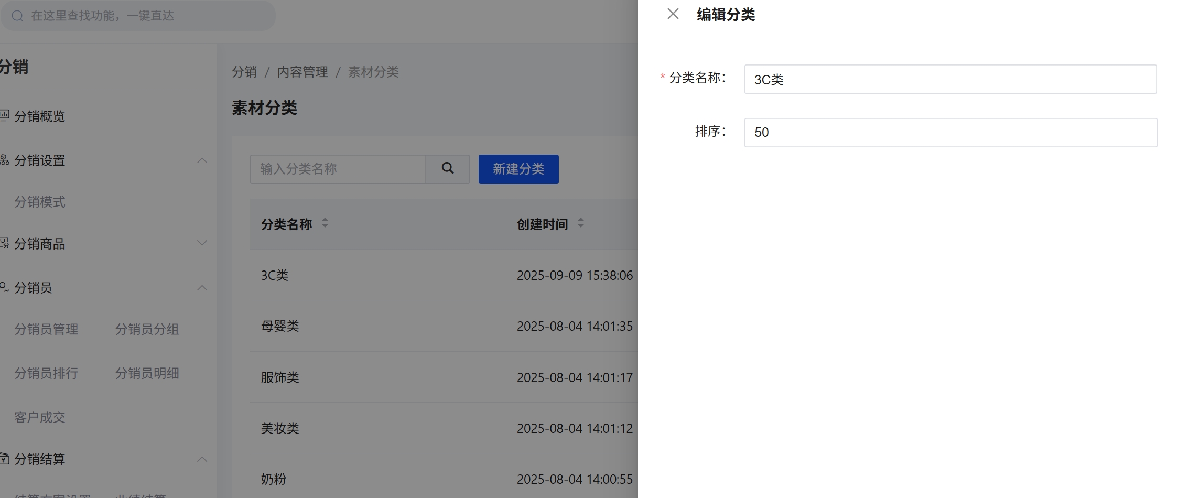Select 客户成交 in the sidebar
Screen dimensions: 1178x498
[39, 417]
